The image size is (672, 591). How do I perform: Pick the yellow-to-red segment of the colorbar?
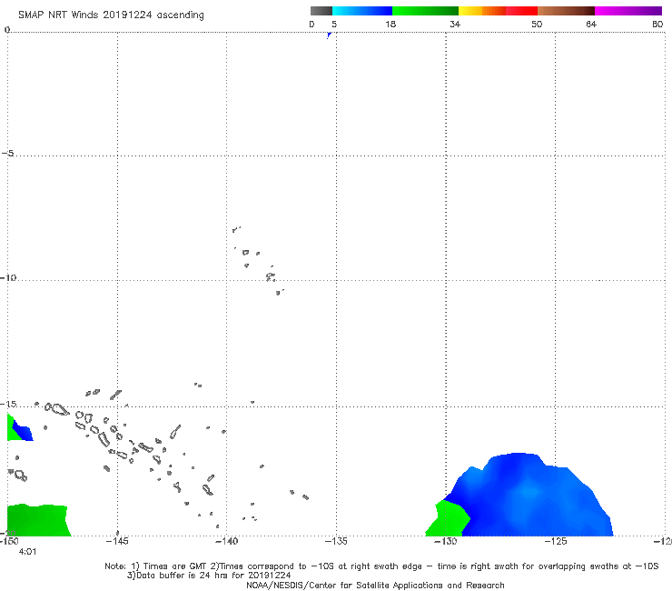click(498, 11)
